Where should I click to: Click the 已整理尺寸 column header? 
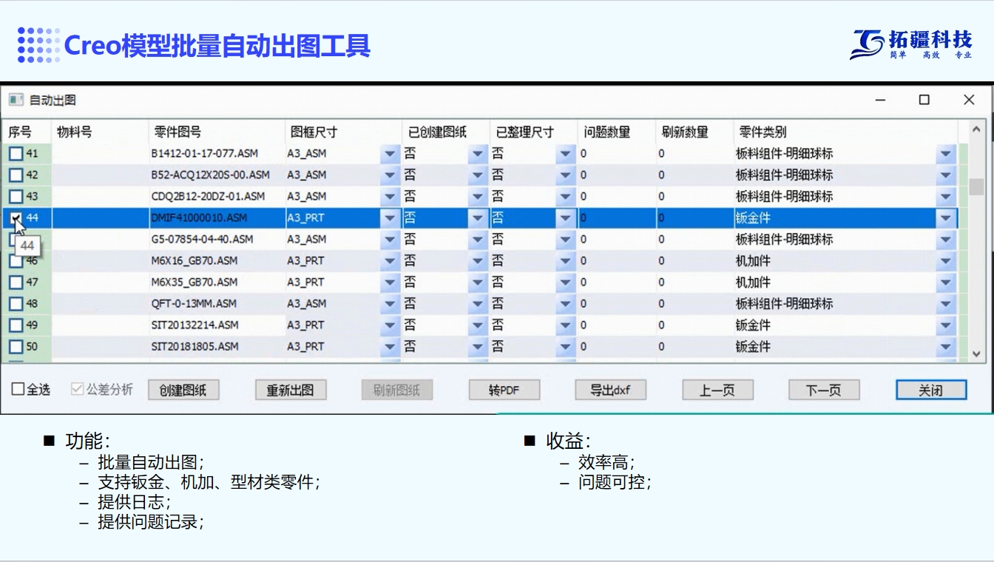point(533,132)
